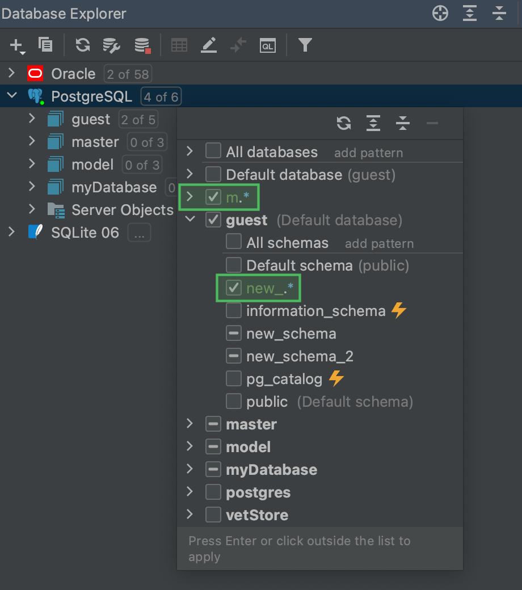Open a new query console

(x=268, y=45)
